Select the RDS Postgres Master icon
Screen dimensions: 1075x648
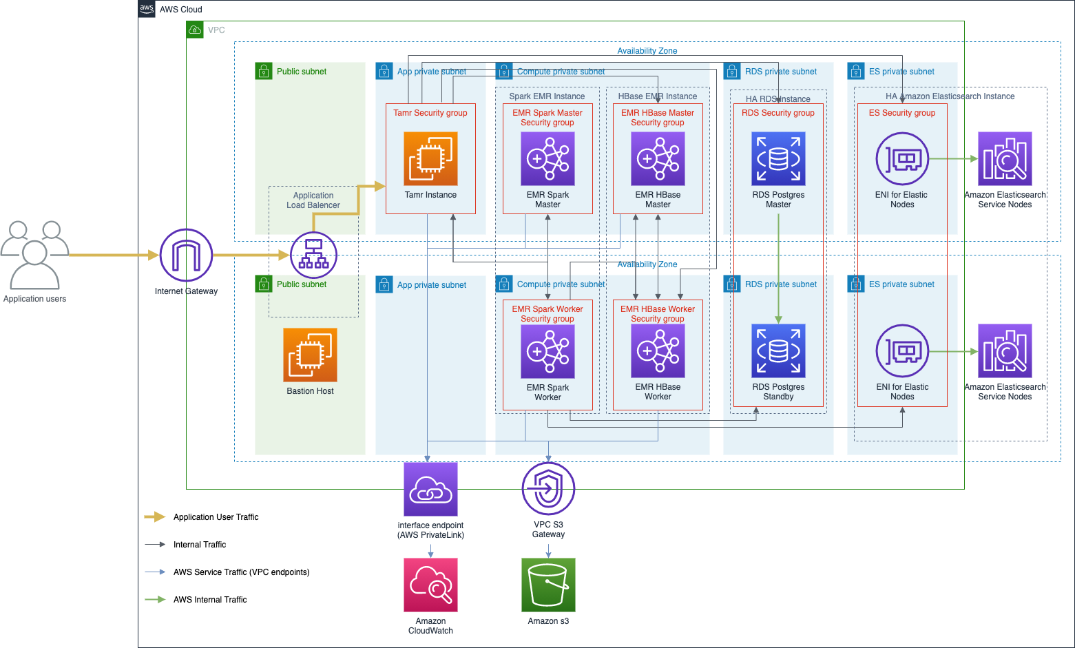778,158
